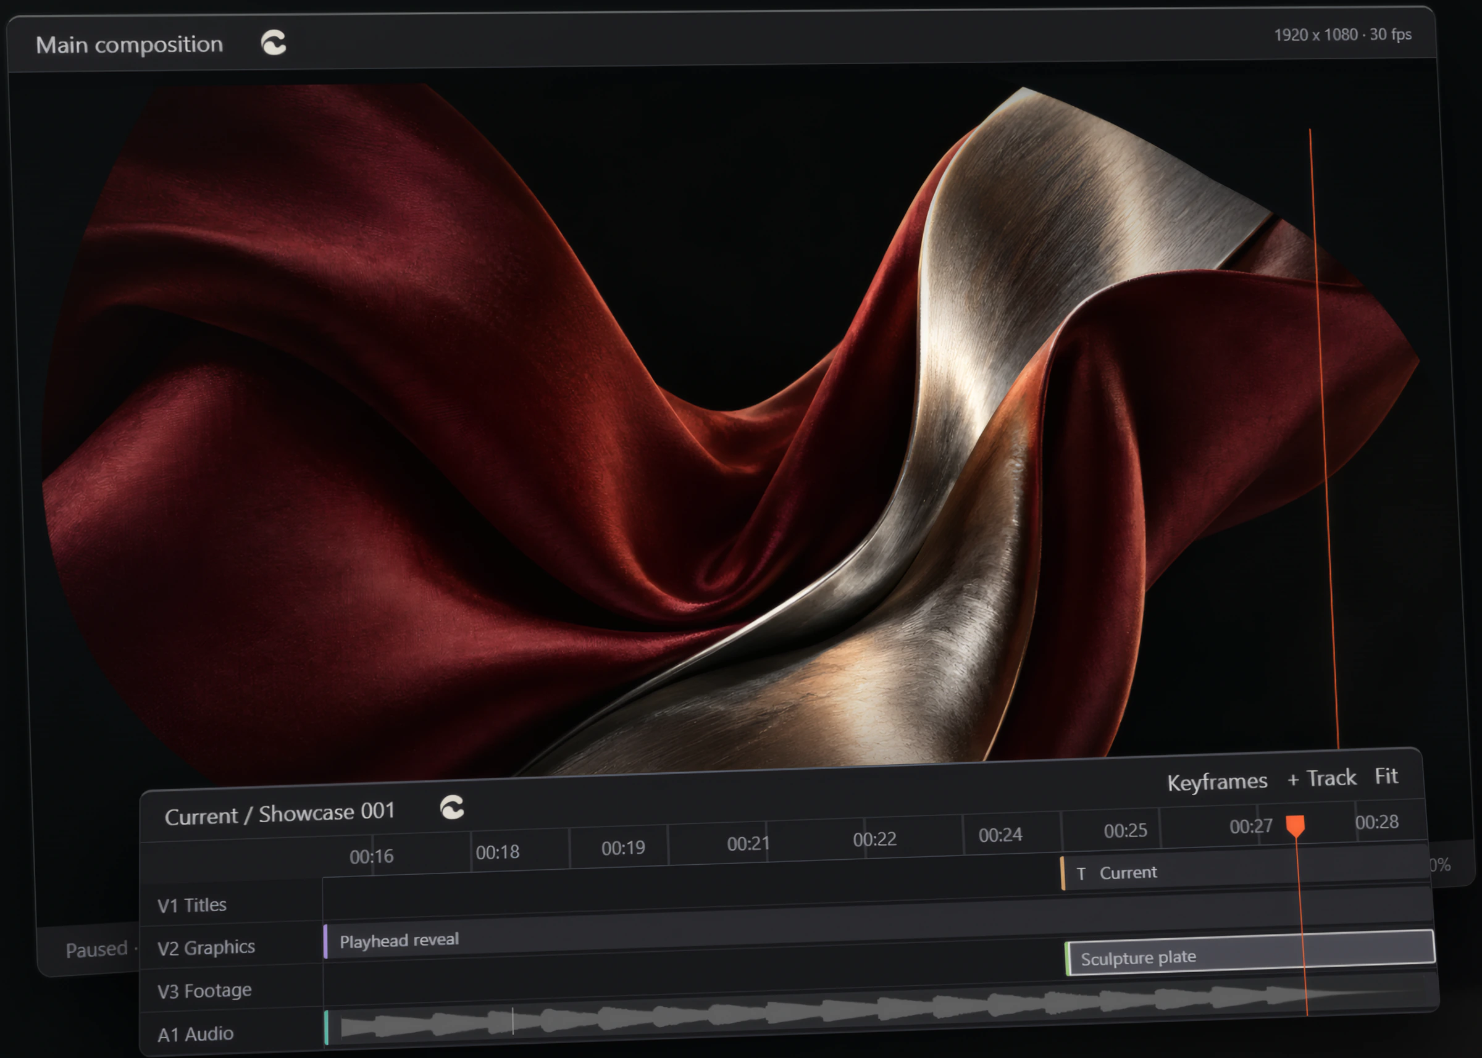Add a new track with + Track
This screenshot has height=1058, width=1482.
pyautogui.click(x=1321, y=778)
